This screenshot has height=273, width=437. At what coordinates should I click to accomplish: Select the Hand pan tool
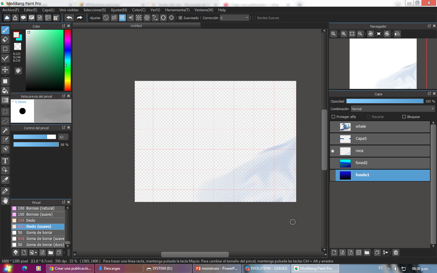pyautogui.click(x=5, y=201)
